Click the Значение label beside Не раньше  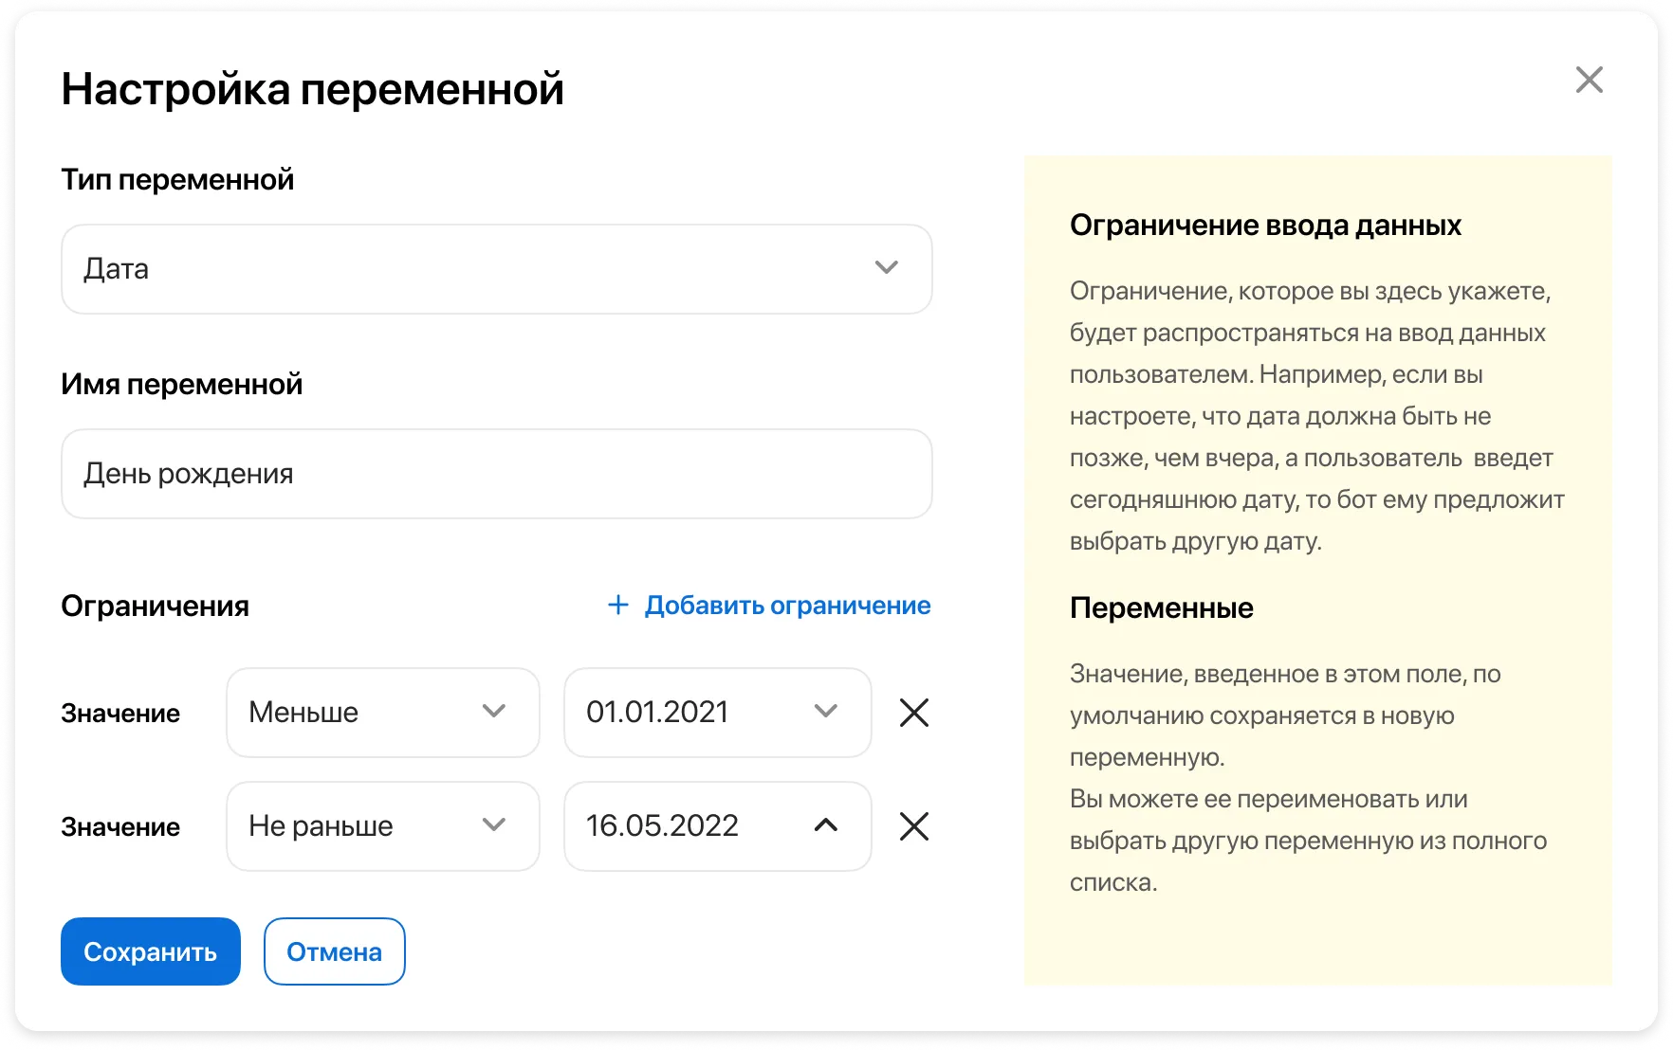tap(120, 827)
